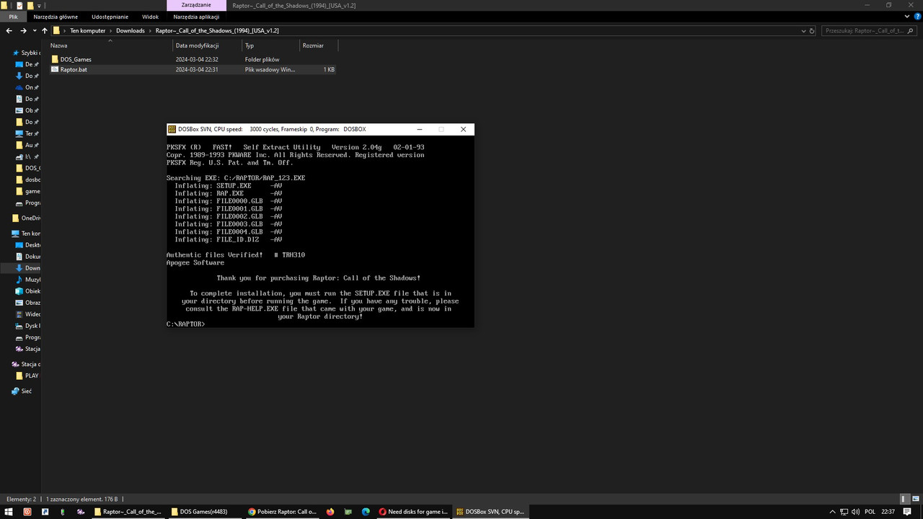Screen dimensions: 923x519
Task: Expand the address bar history dropdown
Action: click(803, 31)
